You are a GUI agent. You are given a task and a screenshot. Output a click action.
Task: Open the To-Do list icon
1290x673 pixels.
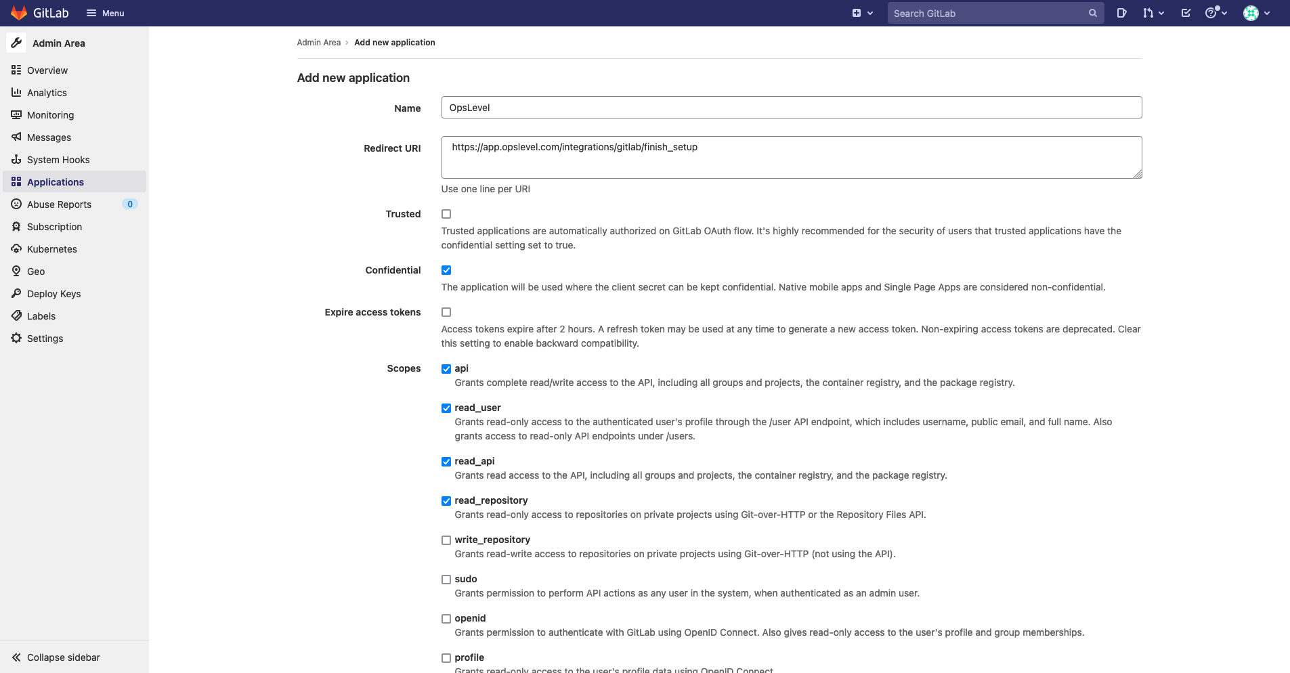coord(1186,13)
